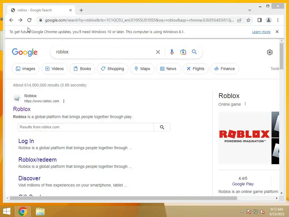Open the Google Play rating link
Viewport: 289px width, 217px height.
pos(243,184)
